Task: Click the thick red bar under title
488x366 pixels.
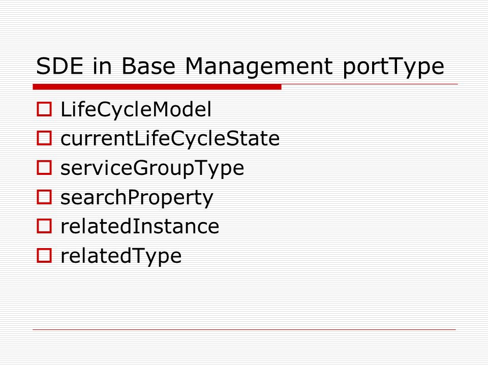Action: (x=157, y=87)
